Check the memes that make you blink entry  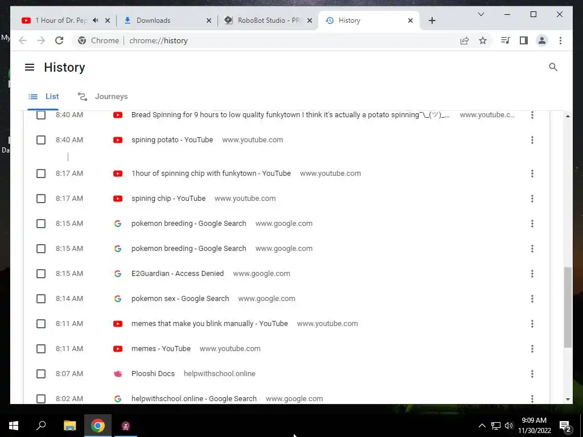[x=41, y=324]
